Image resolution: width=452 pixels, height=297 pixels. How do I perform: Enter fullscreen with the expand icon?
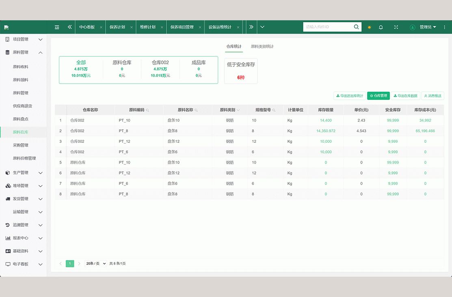[396, 27]
